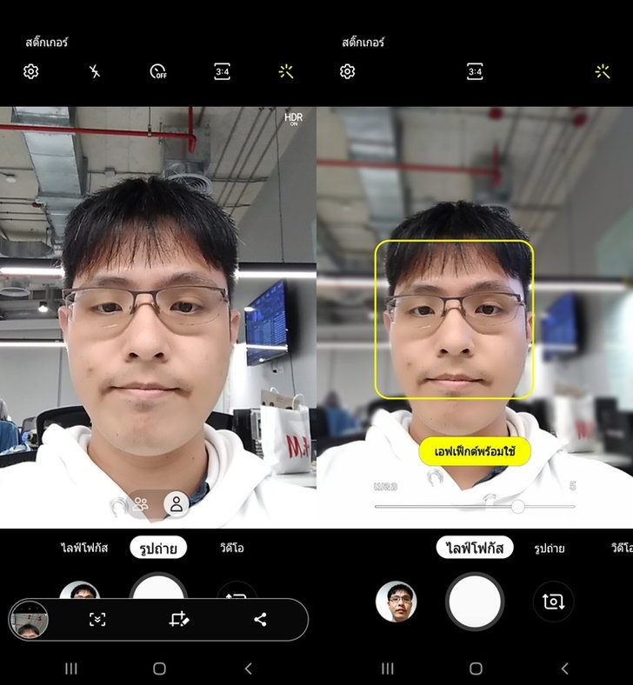The height and width of the screenshot is (685, 633).
Task: Select ไลฟ์โฟกัส mode in right screenshot
Action: [475, 548]
